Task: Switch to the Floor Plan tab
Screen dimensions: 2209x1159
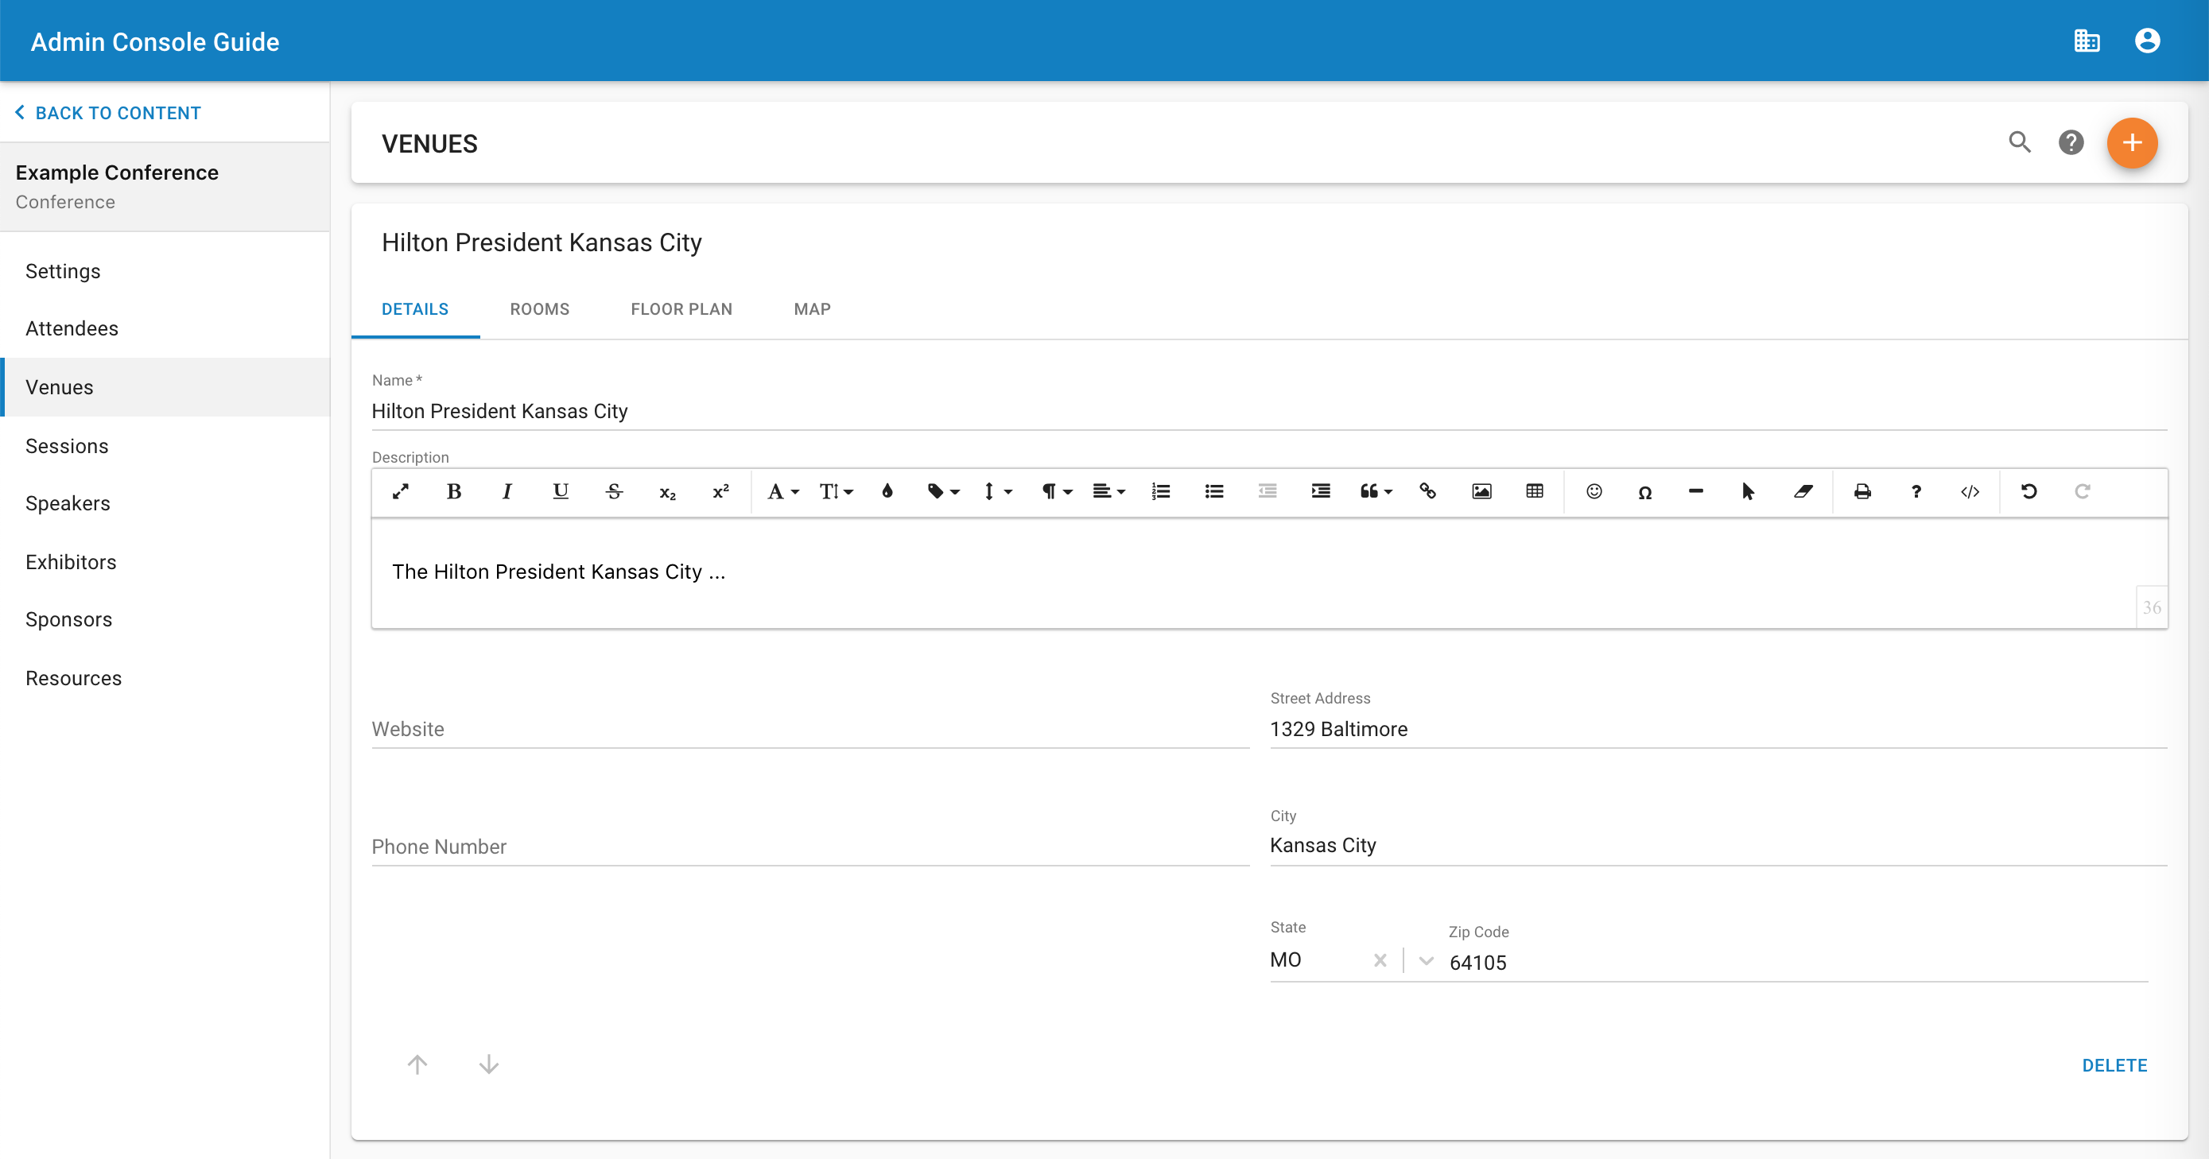Action: coord(681,309)
